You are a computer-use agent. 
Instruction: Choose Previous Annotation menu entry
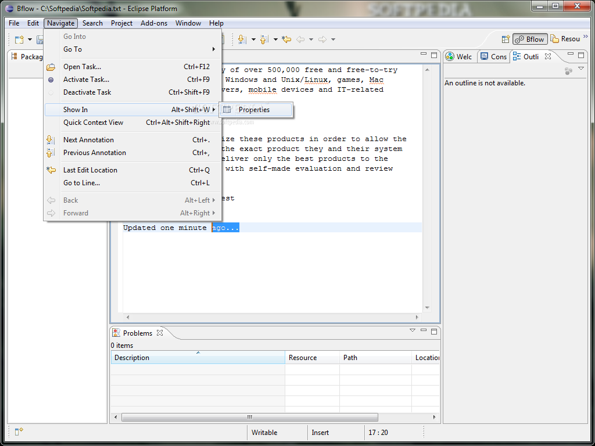132,153
